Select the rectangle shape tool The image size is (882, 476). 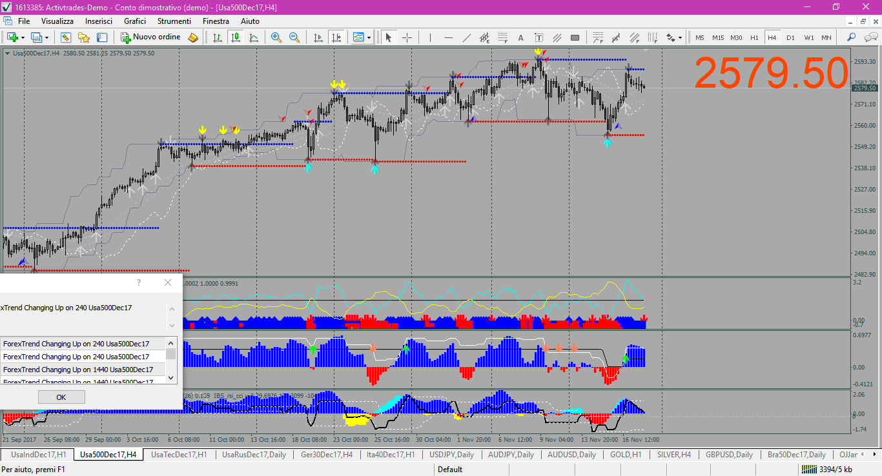click(575, 37)
